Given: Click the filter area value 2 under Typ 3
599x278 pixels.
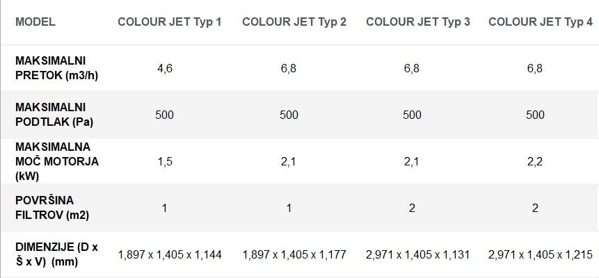Looking at the screenshot, I should (x=412, y=208).
